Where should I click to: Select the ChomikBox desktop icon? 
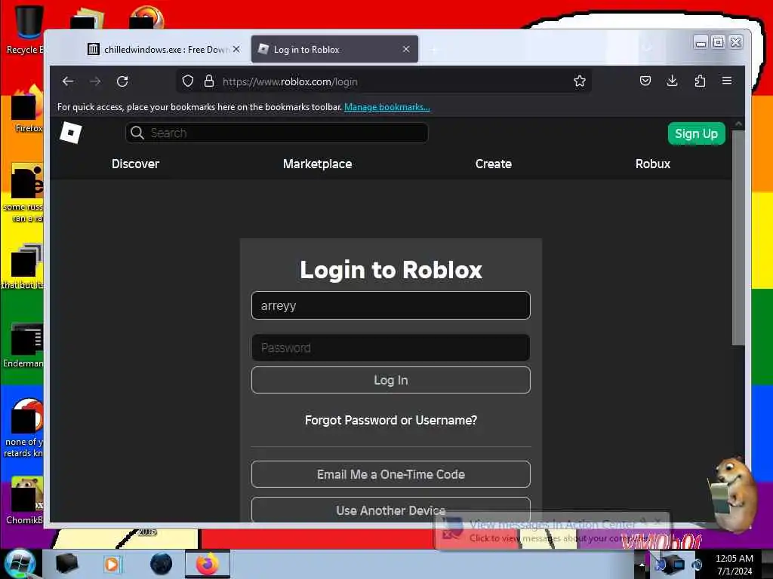click(x=25, y=501)
